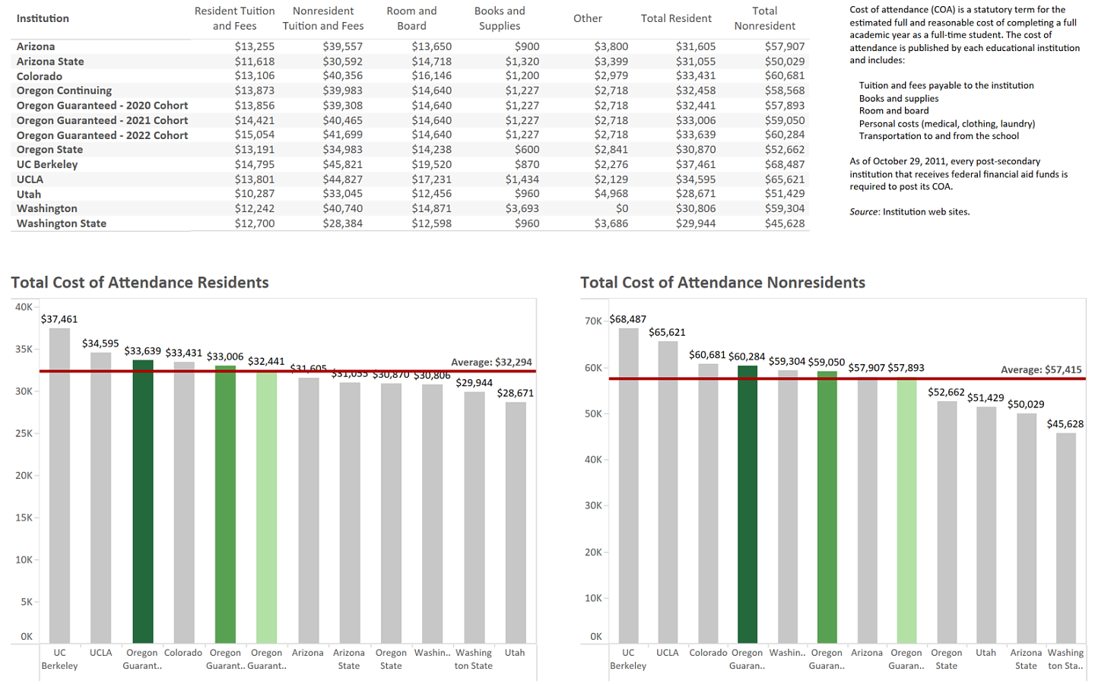The height and width of the screenshot is (684, 1095).
Task: Click UCLA bar in Nonresidents chart
Action: pyautogui.click(x=668, y=492)
